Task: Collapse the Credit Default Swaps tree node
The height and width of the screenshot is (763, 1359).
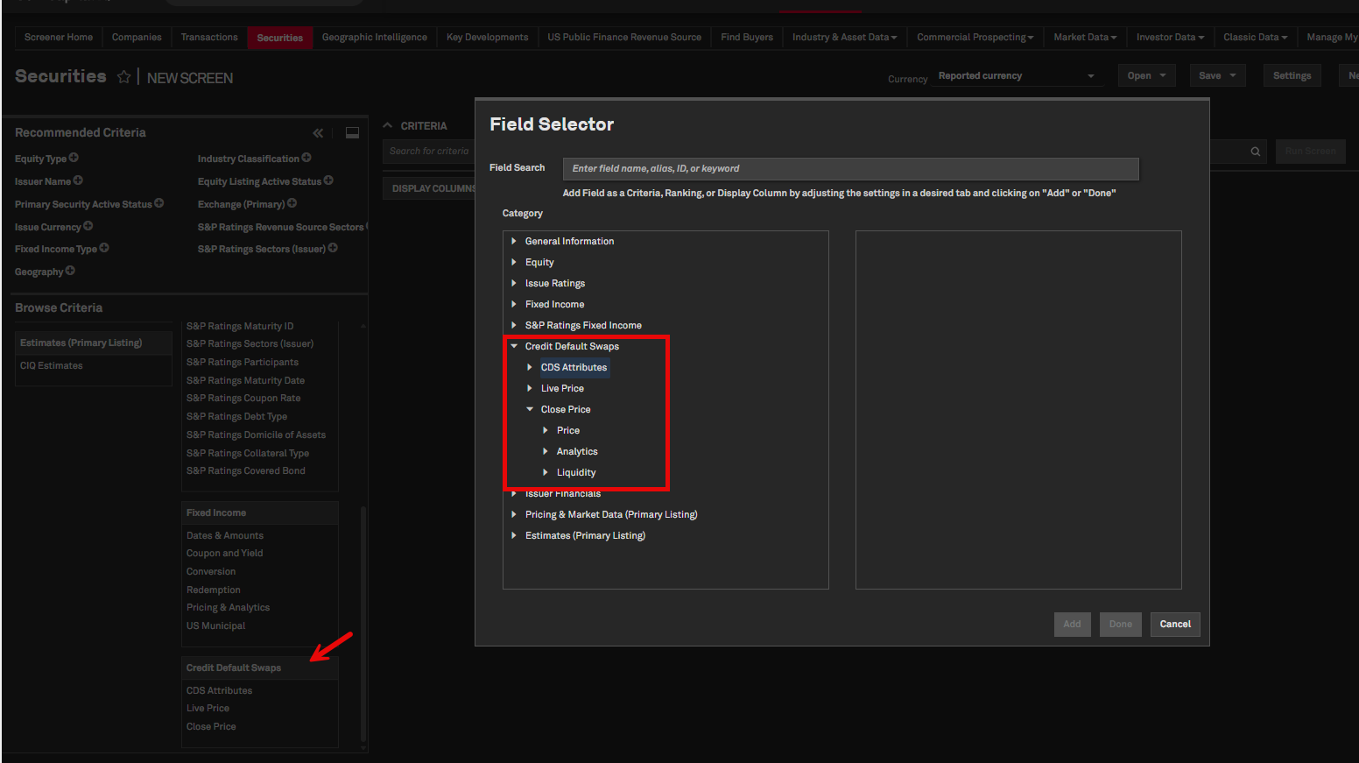Action: click(x=514, y=346)
